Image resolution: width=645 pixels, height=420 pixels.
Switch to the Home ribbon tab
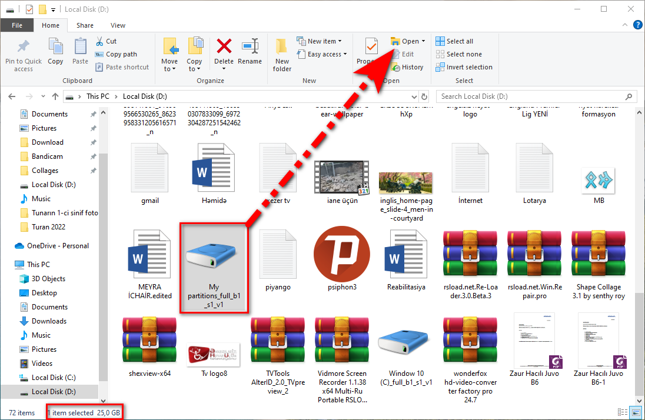point(51,25)
